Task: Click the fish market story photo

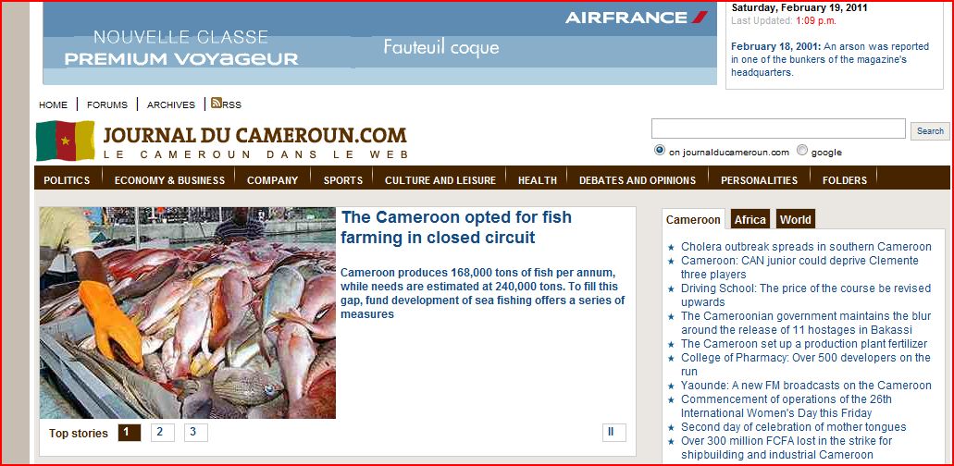Action: 188,313
